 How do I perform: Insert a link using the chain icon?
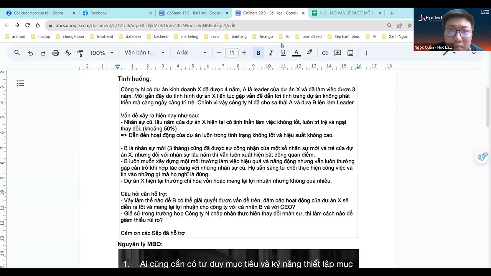point(325,53)
